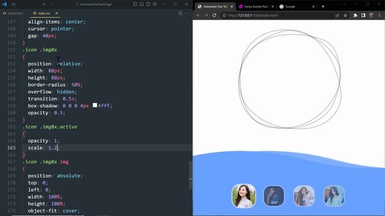
Task: Click the browser forward arrow
Action: click(206, 15)
